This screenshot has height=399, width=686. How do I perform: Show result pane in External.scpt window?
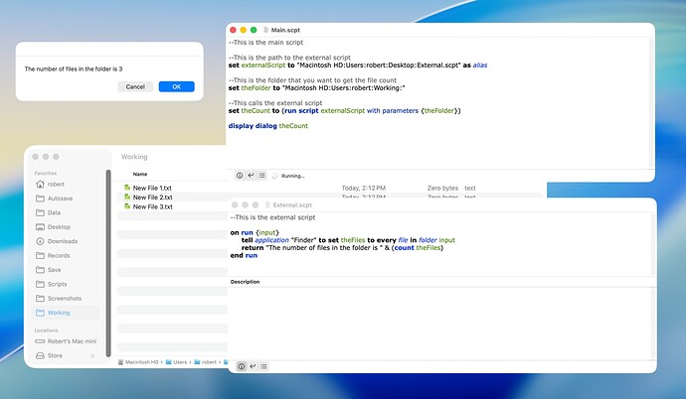click(253, 366)
